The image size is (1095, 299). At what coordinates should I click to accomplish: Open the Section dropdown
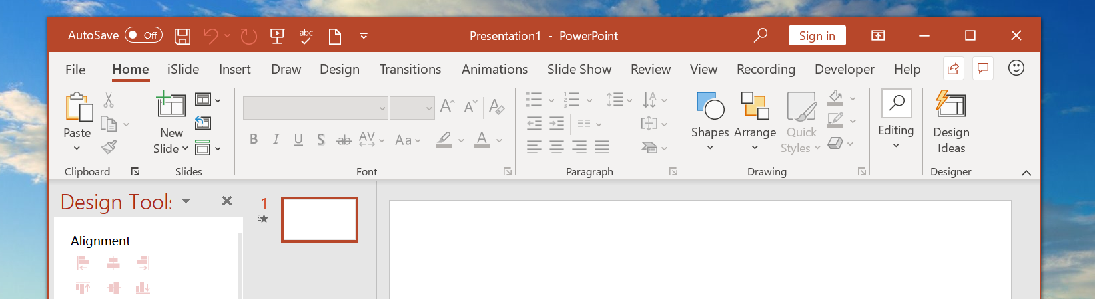pos(208,148)
